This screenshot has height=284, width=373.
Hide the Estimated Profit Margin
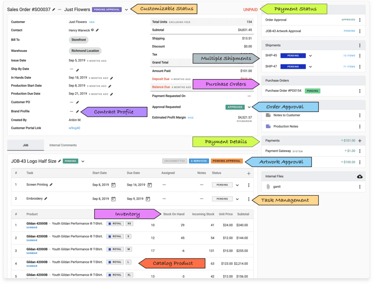click(x=191, y=118)
